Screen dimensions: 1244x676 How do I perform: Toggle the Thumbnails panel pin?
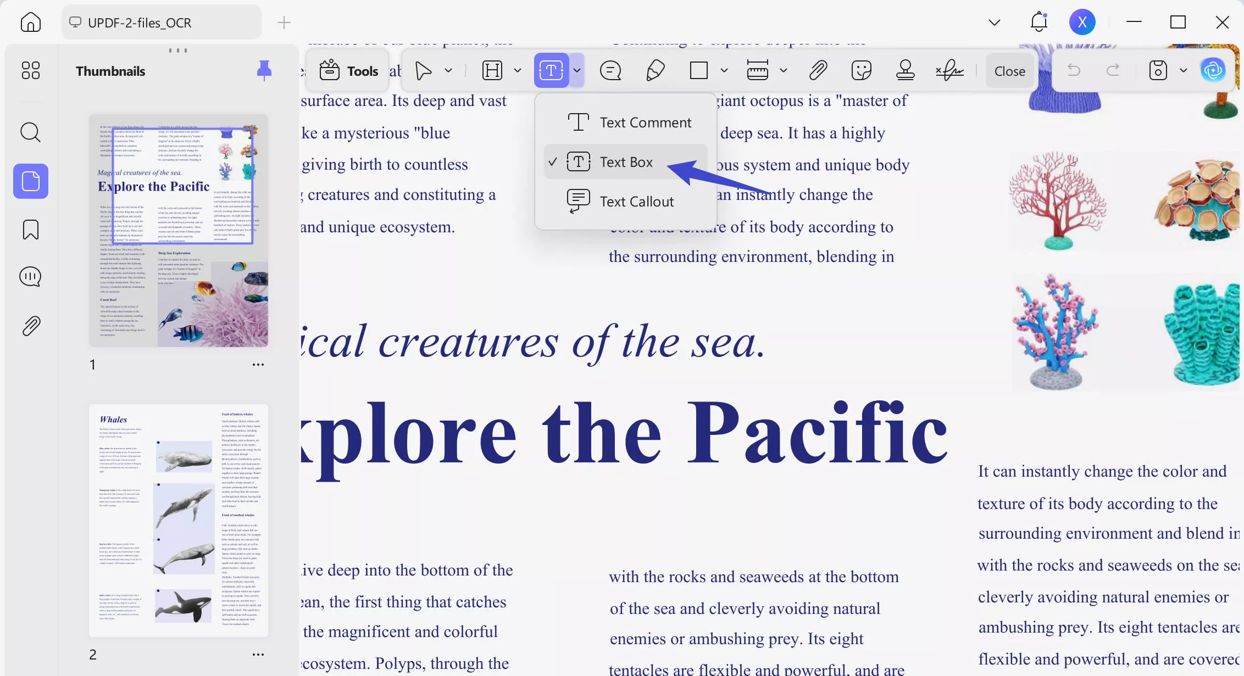coord(264,71)
